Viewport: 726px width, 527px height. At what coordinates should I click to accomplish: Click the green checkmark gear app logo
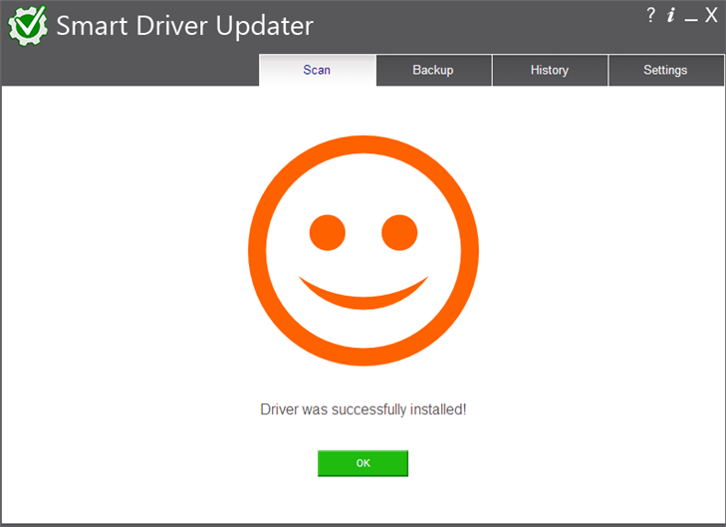click(28, 26)
